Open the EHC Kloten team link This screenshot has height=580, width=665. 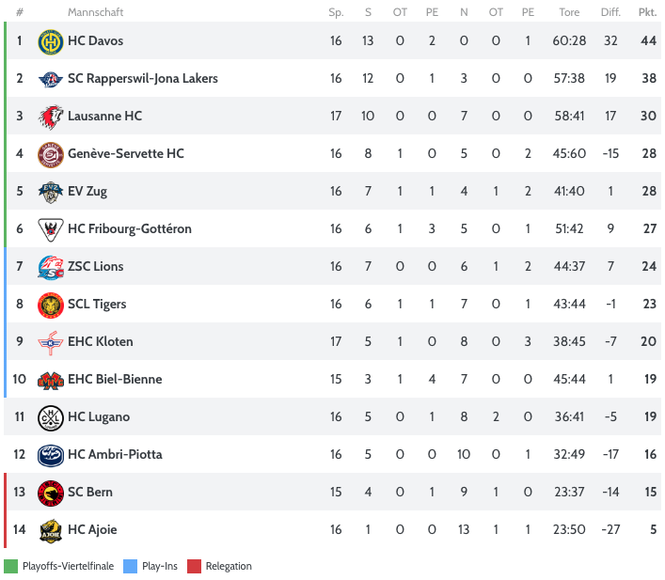100,342
